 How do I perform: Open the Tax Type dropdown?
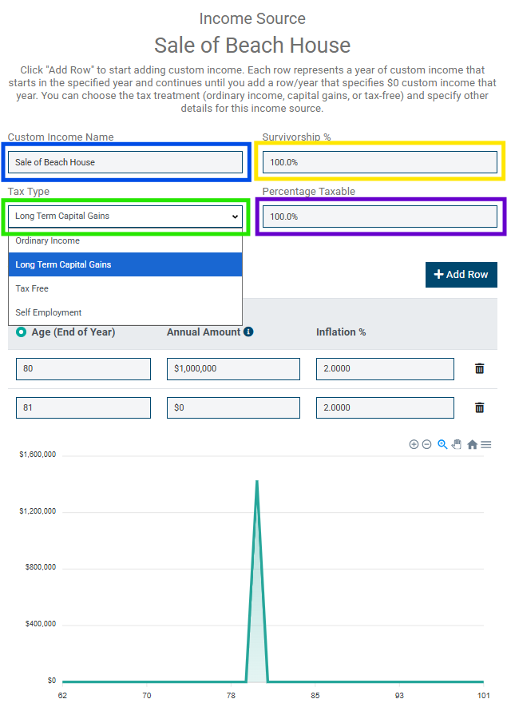tap(125, 216)
